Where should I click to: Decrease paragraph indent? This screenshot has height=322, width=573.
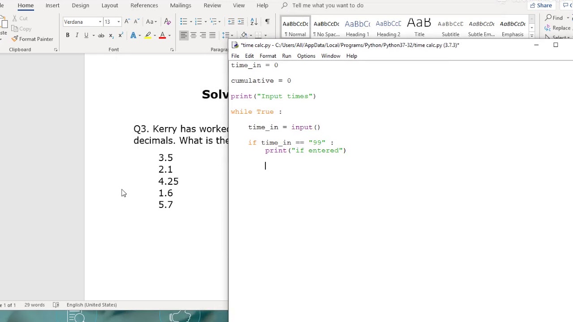coord(231,21)
